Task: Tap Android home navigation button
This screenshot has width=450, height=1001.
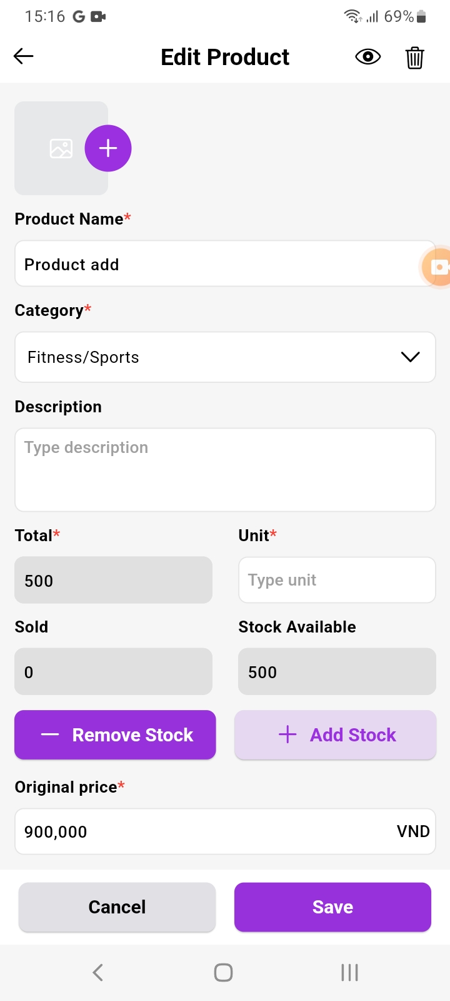Action: (223, 972)
